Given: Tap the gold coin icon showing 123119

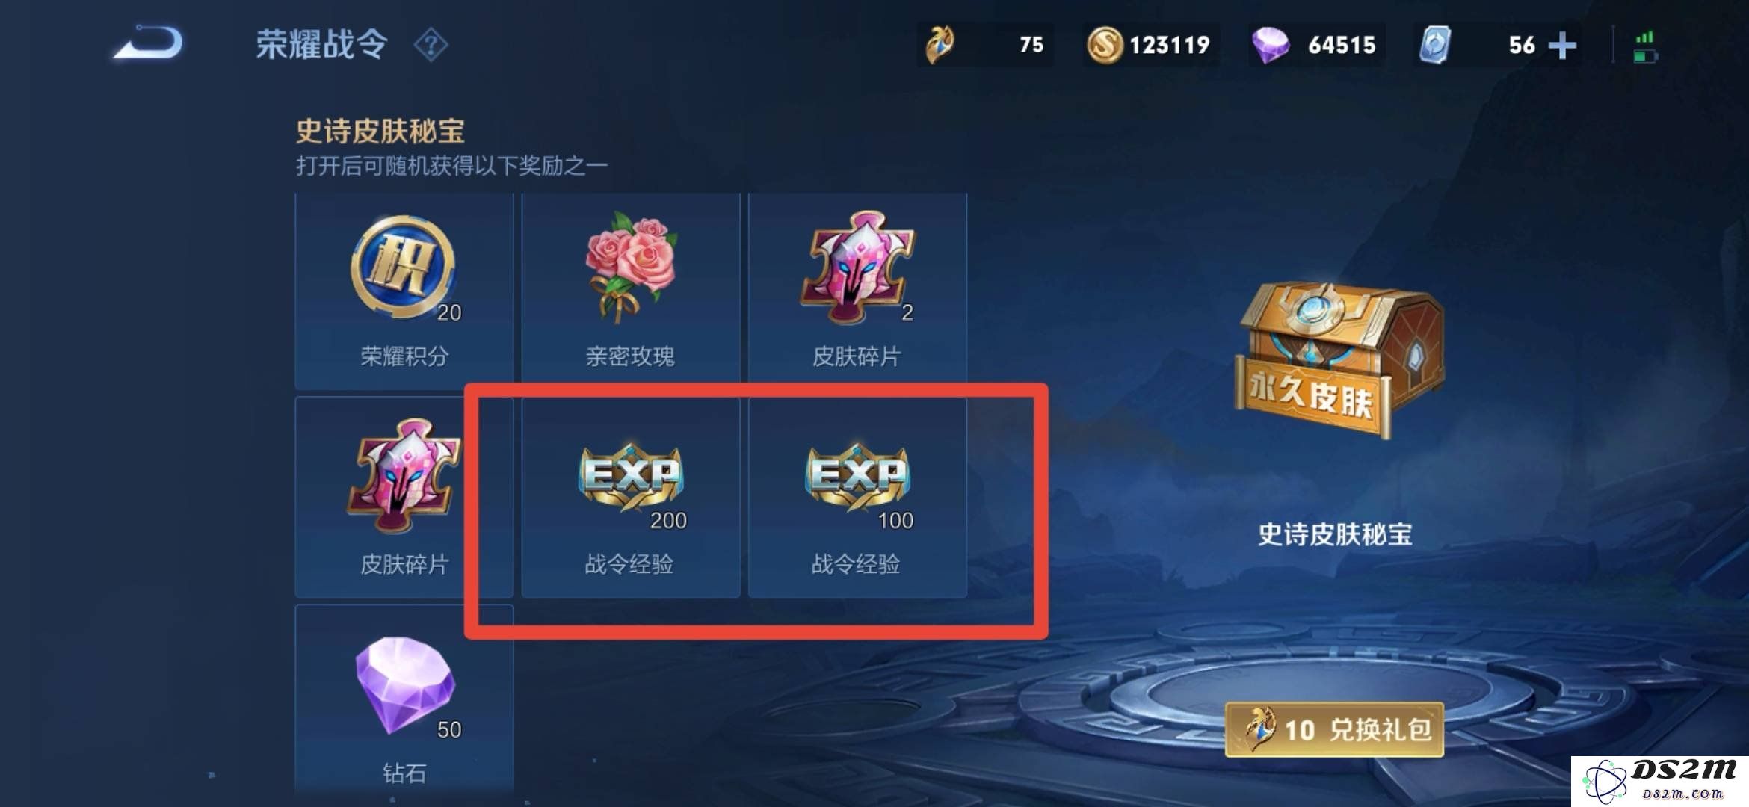Looking at the screenshot, I should tap(1105, 45).
